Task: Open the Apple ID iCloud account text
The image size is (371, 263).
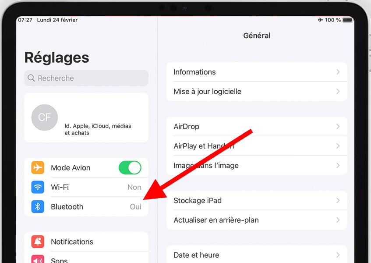Action: click(x=98, y=129)
